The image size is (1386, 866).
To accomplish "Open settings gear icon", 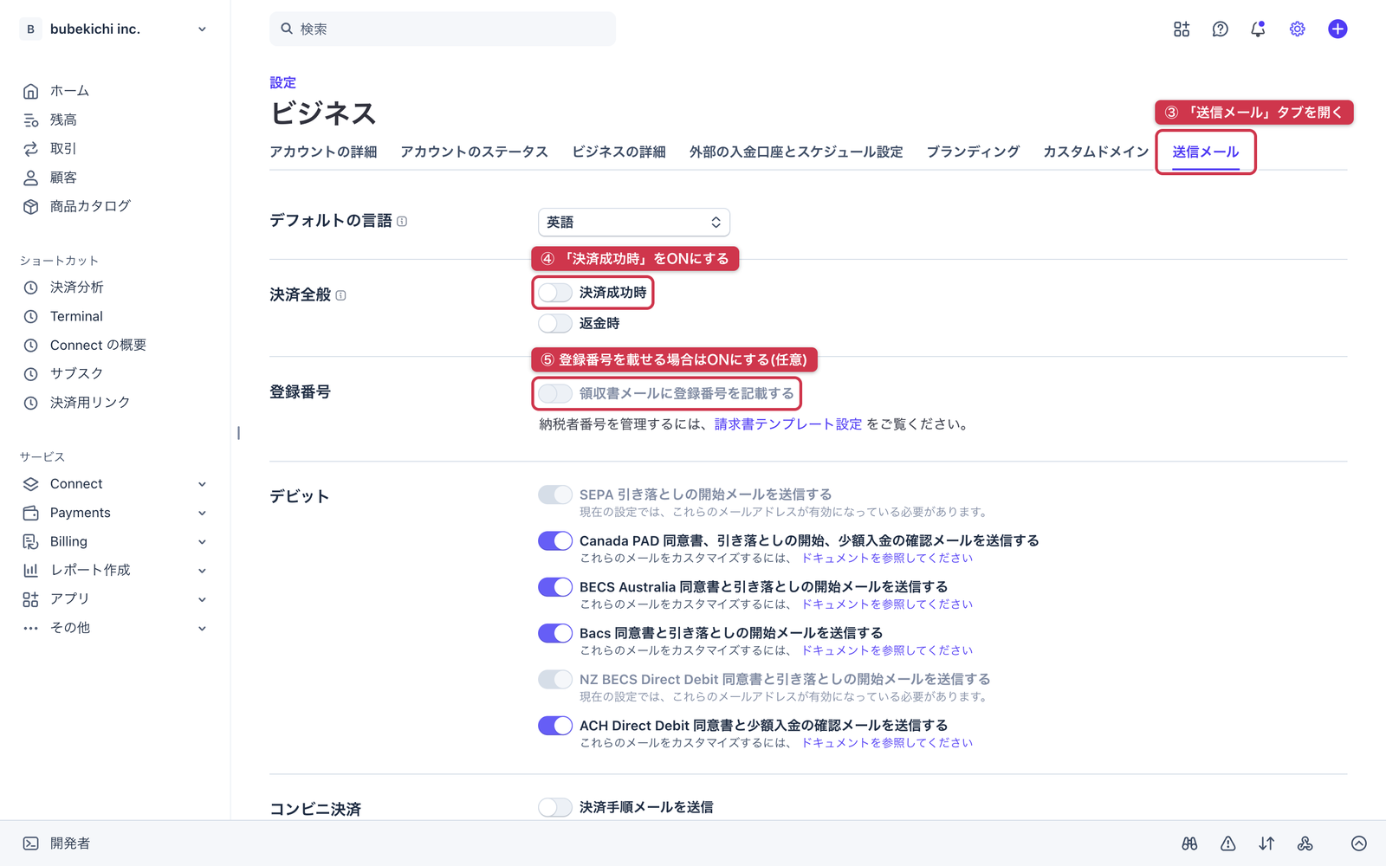I will 1297,29.
